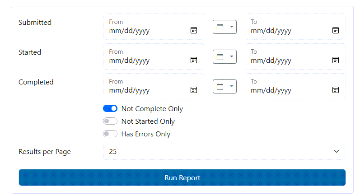Open calendar picker in Submitted To field
Image resolution: width=360 pixels, height=196 pixels.
[x=336, y=30]
